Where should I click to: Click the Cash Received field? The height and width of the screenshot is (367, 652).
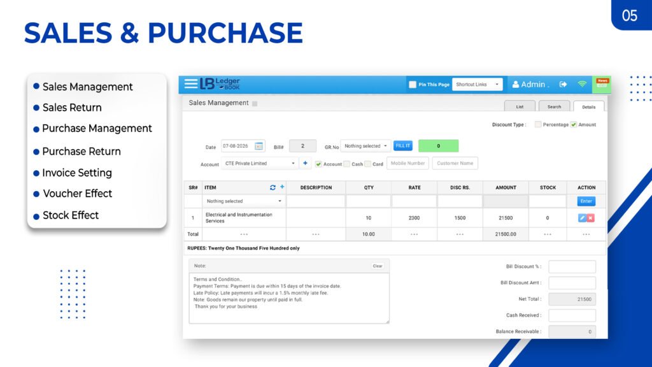click(572, 315)
